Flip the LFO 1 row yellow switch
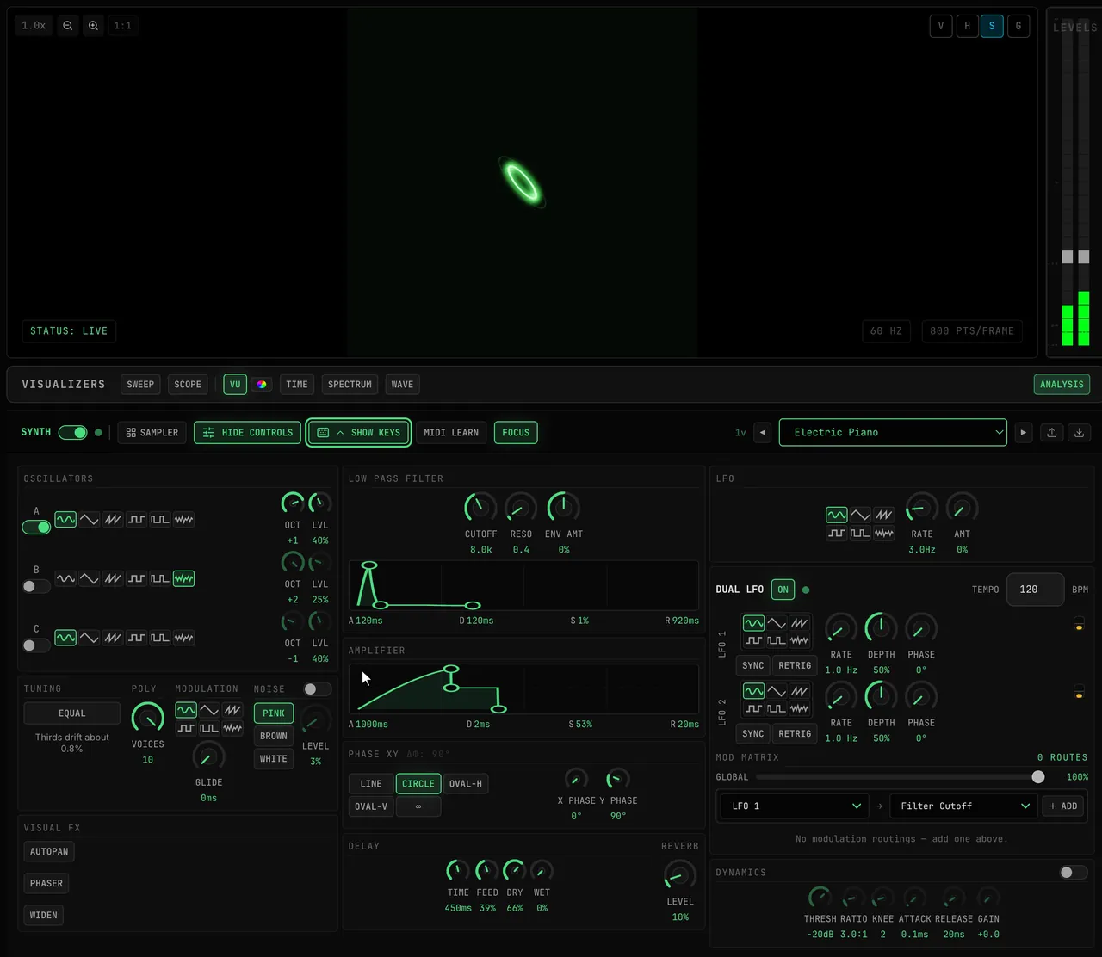1102x957 pixels. click(1079, 623)
